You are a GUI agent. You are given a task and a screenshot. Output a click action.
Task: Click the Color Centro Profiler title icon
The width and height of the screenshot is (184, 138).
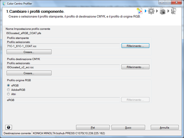click(x=4, y=4)
